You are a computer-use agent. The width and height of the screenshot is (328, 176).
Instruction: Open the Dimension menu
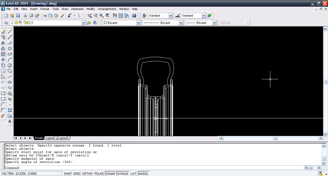(x=77, y=9)
